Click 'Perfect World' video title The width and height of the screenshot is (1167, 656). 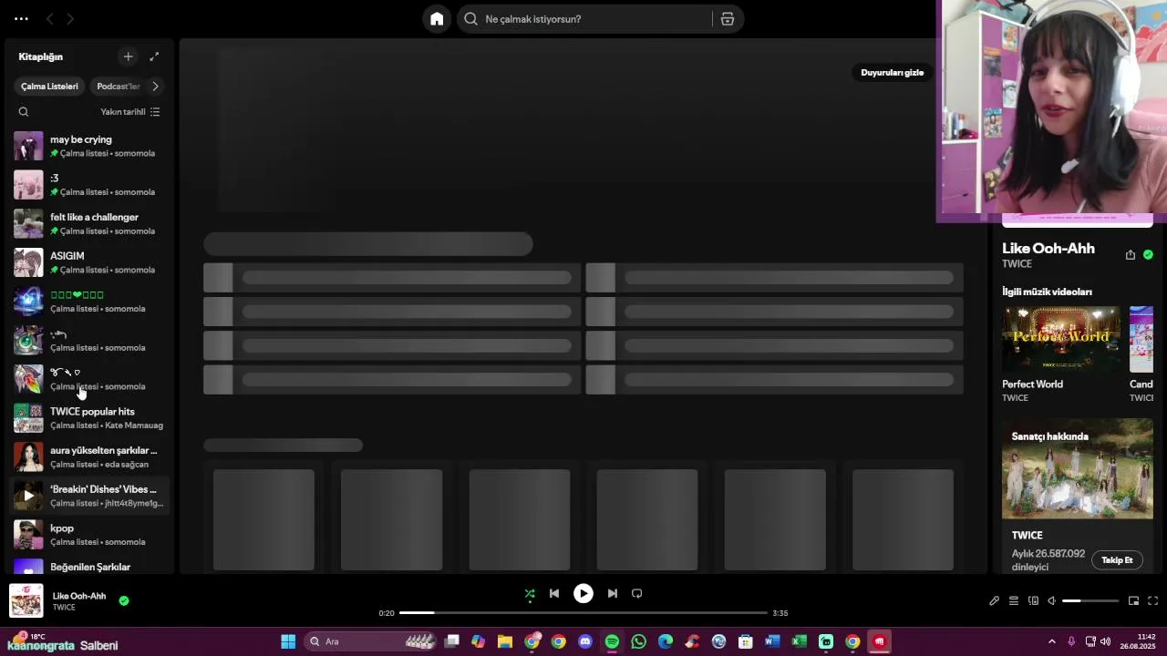pos(1032,384)
